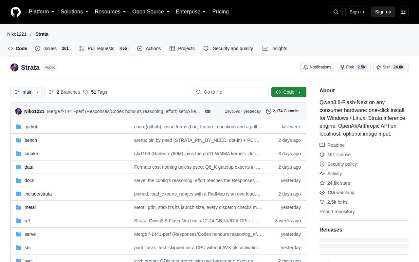Star the Strata repository
This screenshot has width=419, height=262.
(x=391, y=67)
